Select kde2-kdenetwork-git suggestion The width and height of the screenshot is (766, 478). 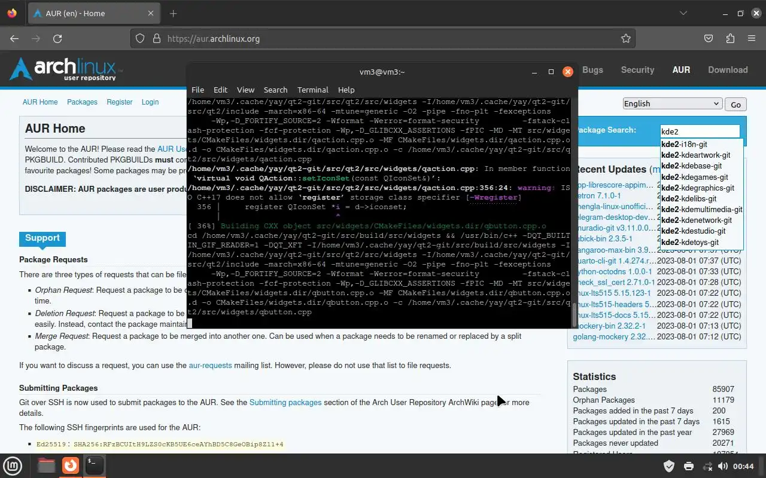tap(701, 220)
